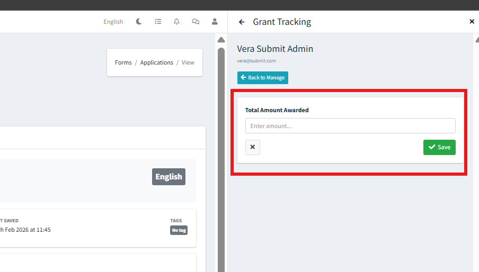Open the chat messages icon
Screen dimensions: 479x272
tap(196, 22)
